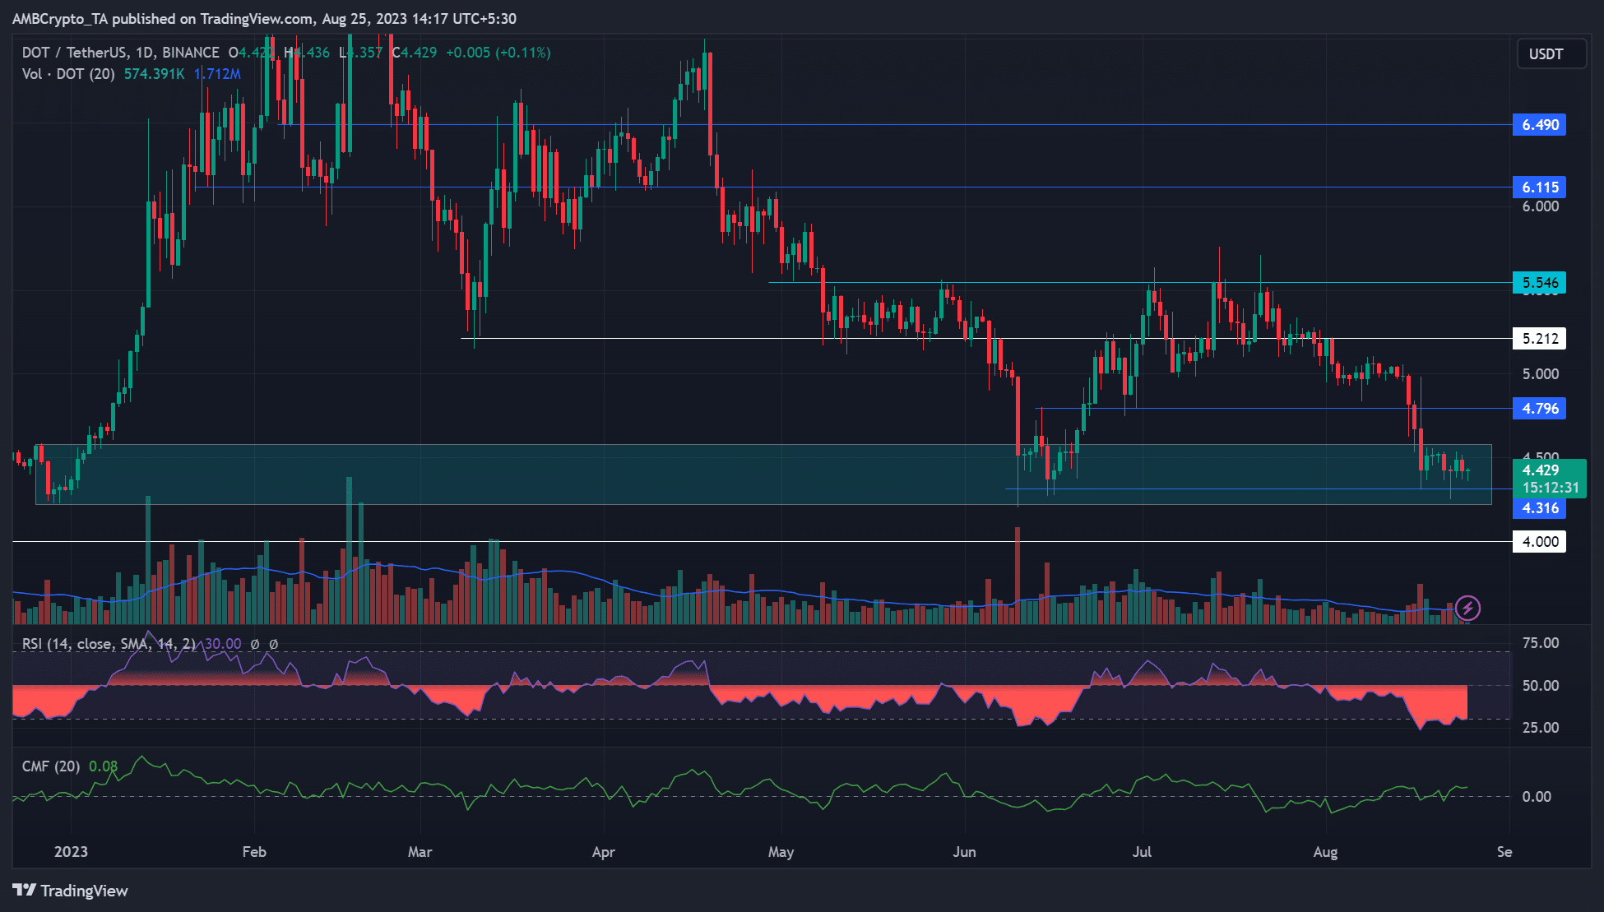Click the Aug label on time axis
This screenshot has width=1604, height=912.
pyautogui.click(x=1325, y=852)
